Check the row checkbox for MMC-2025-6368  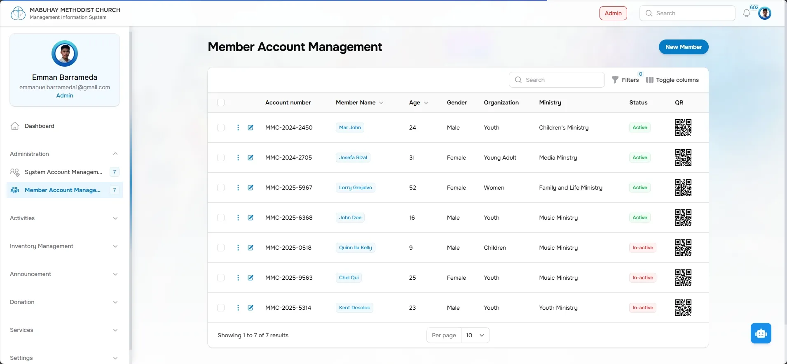click(x=221, y=218)
